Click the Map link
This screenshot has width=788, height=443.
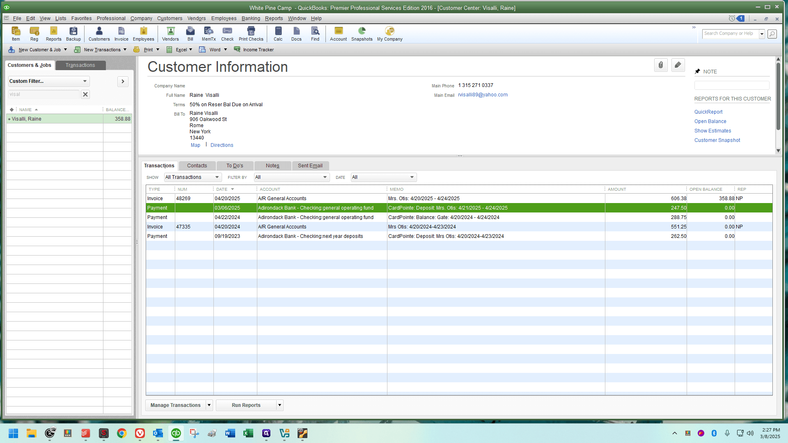[195, 145]
